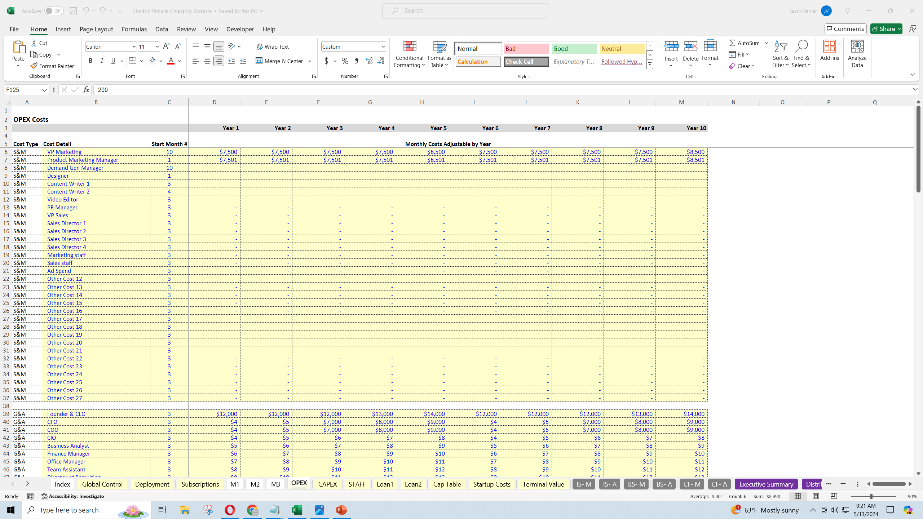923x519 pixels.
Task: Toggle bold formatting
Action: coord(90,61)
